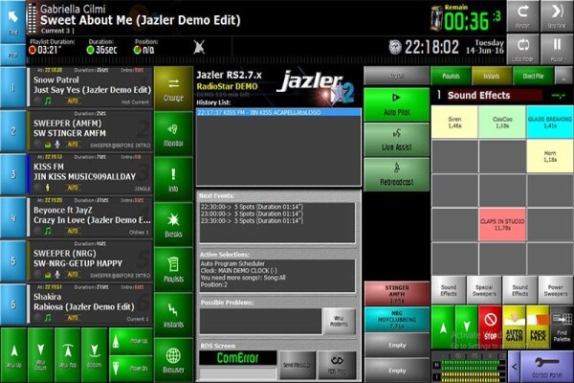Click the crossed-out speaker mute icon
The height and width of the screenshot is (383, 574).
(x=199, y=48)
